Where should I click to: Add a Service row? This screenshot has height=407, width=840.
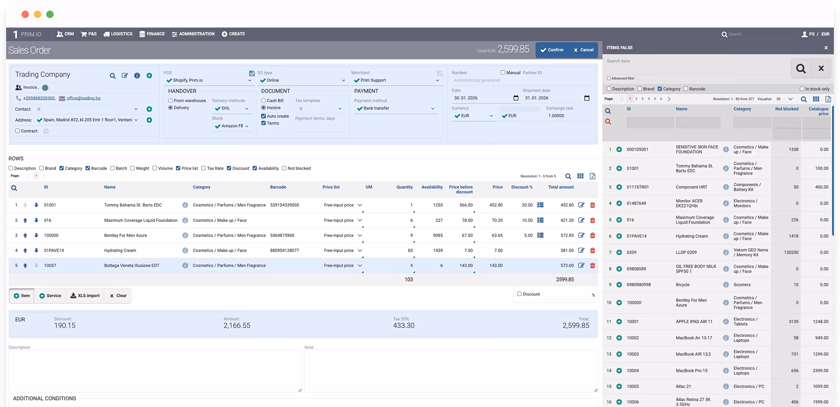coord(50,296)
